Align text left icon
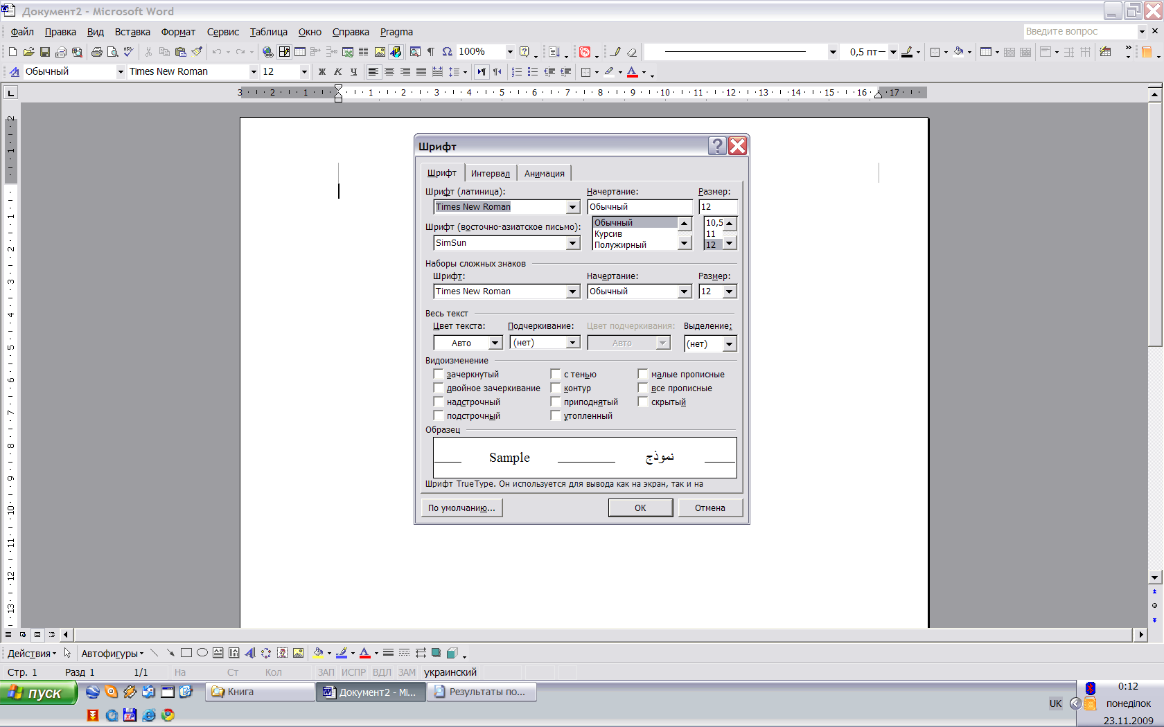The height and width of the screenshot is (727, 1164). pyautogui.click(x=373, y=72)
